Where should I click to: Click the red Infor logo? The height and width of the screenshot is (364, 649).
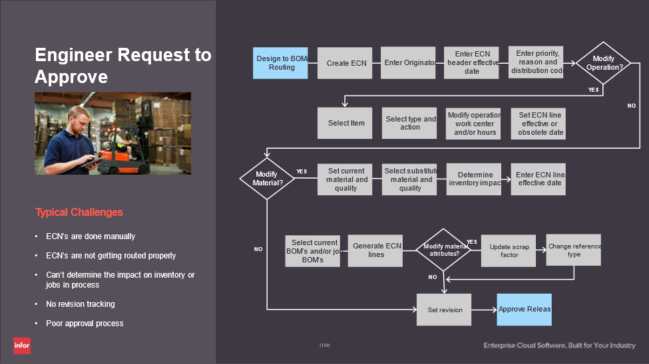click(22, 345)
